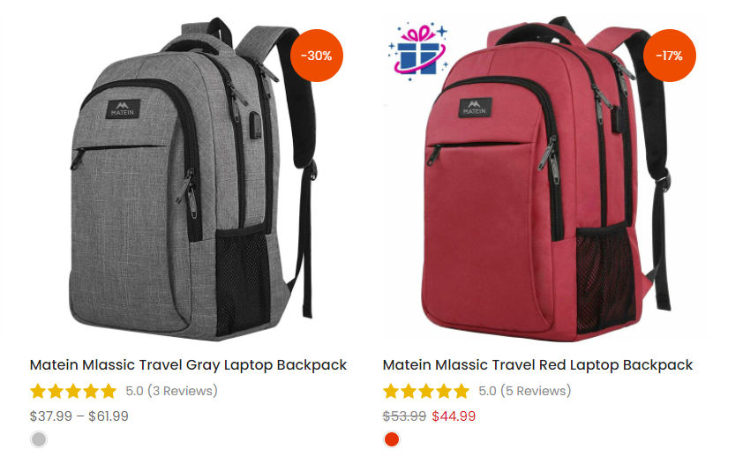The image size is (743, 457).
Task: Open Matein Mlassic Travel Red Laptop Backpack title
Action: (x=537, y=365)
